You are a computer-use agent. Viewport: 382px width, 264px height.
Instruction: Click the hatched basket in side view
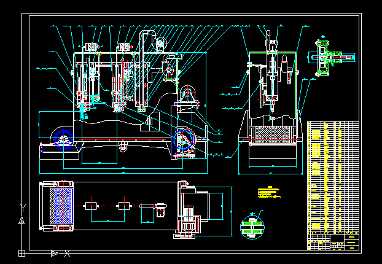point(271,135)
